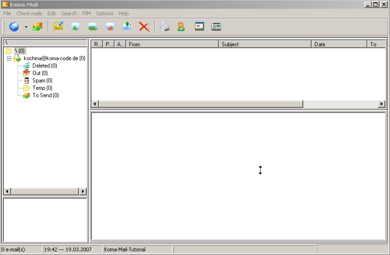Sort mails by the To column
The image size is (390, 255).
(377, 44)
